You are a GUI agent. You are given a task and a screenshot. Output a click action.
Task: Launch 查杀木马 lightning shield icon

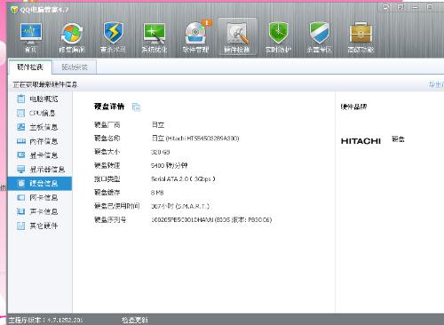[x=113, y=36]
